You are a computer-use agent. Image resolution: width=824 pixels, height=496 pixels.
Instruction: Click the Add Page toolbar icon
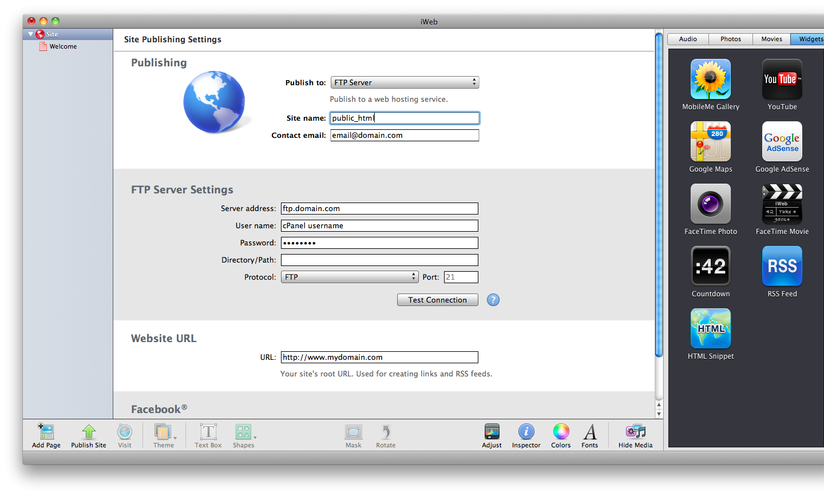pos(46,432)
